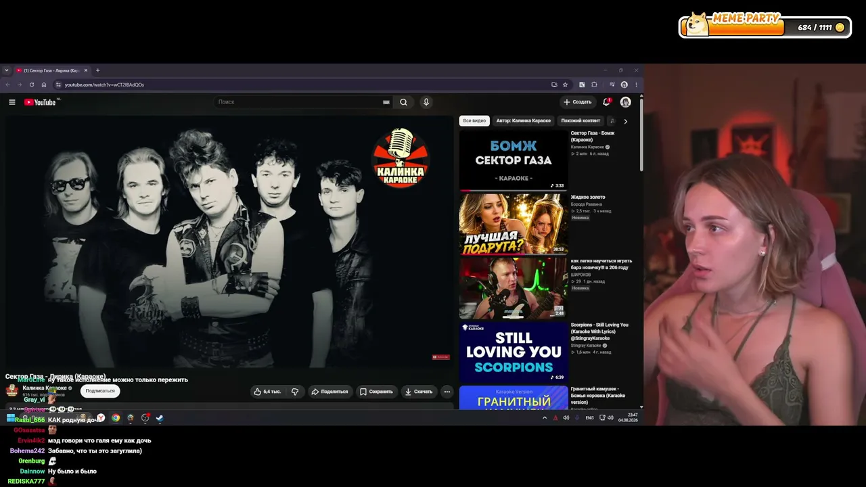Open Google Chrome from the taskbar
Screen dimensions: 866x487
pyautogui.click(x=116, y=418)
